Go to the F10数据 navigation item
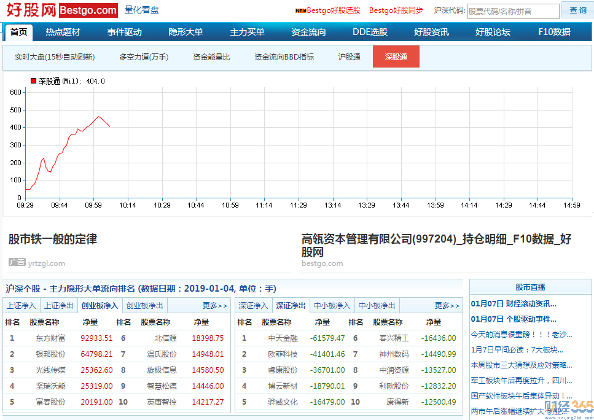 [x=554, y=32]
